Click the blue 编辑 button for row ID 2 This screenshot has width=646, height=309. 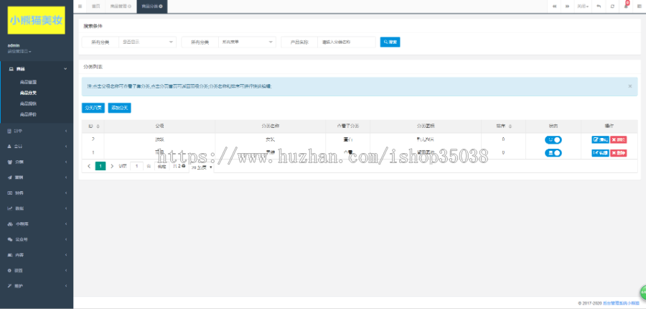[600, 140]
